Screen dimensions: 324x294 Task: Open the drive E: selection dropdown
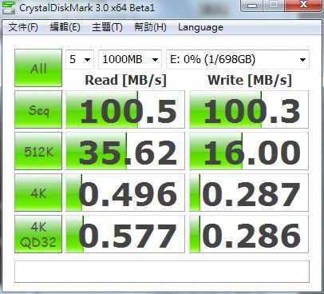click(x=238, y=59)
